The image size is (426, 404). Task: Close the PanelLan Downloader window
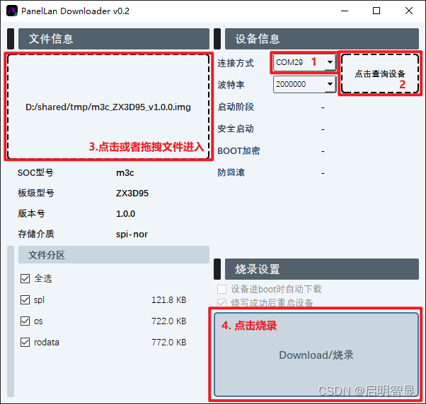(408, 11)
